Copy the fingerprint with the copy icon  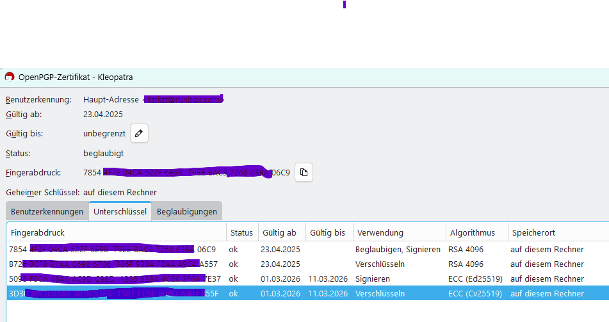(304, 172)
